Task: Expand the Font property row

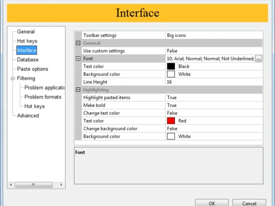Action: [78, 59]
